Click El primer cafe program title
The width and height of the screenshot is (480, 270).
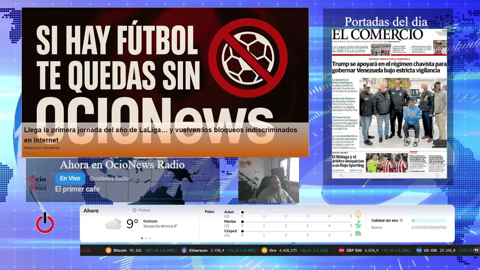[x=77, y=189]
